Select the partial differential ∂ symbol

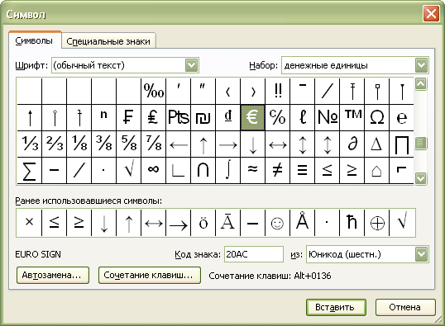click(352, 144)
